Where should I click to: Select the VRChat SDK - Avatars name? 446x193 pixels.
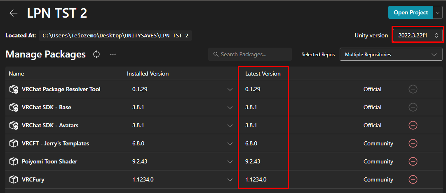(50, 125)
